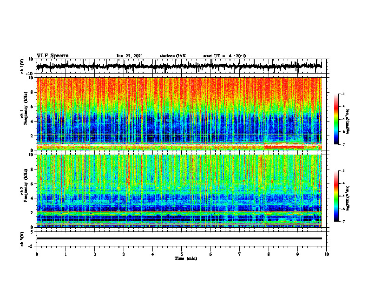Click the "-5" tick on ch.3(V) axis

coord(32,246)
